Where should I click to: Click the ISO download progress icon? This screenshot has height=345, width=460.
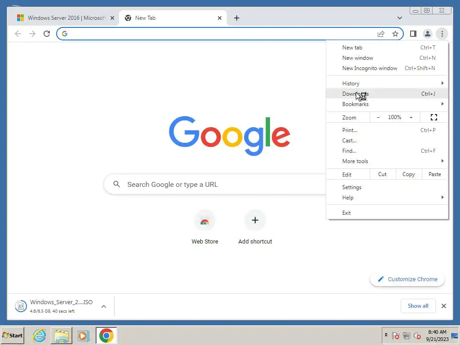pos(21,306)
